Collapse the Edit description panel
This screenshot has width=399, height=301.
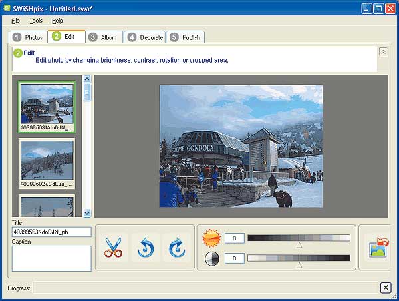point(383,51)
